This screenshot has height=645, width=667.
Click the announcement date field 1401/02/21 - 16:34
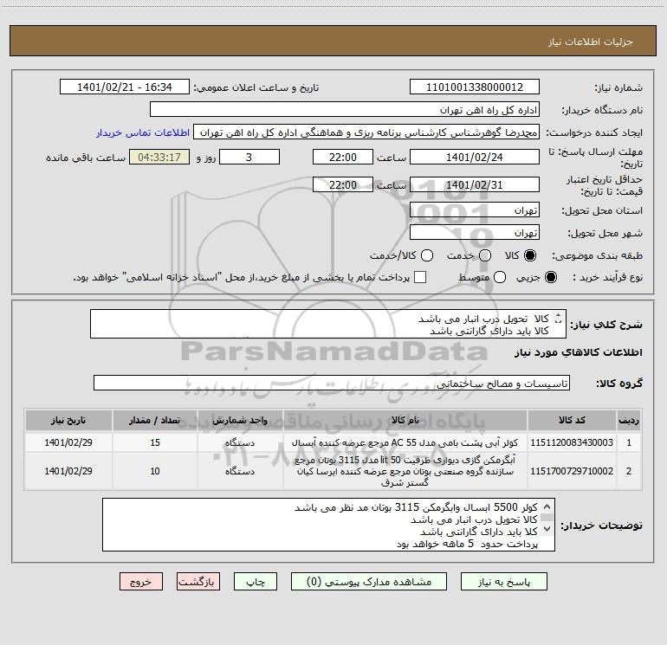tap(124, 87)
